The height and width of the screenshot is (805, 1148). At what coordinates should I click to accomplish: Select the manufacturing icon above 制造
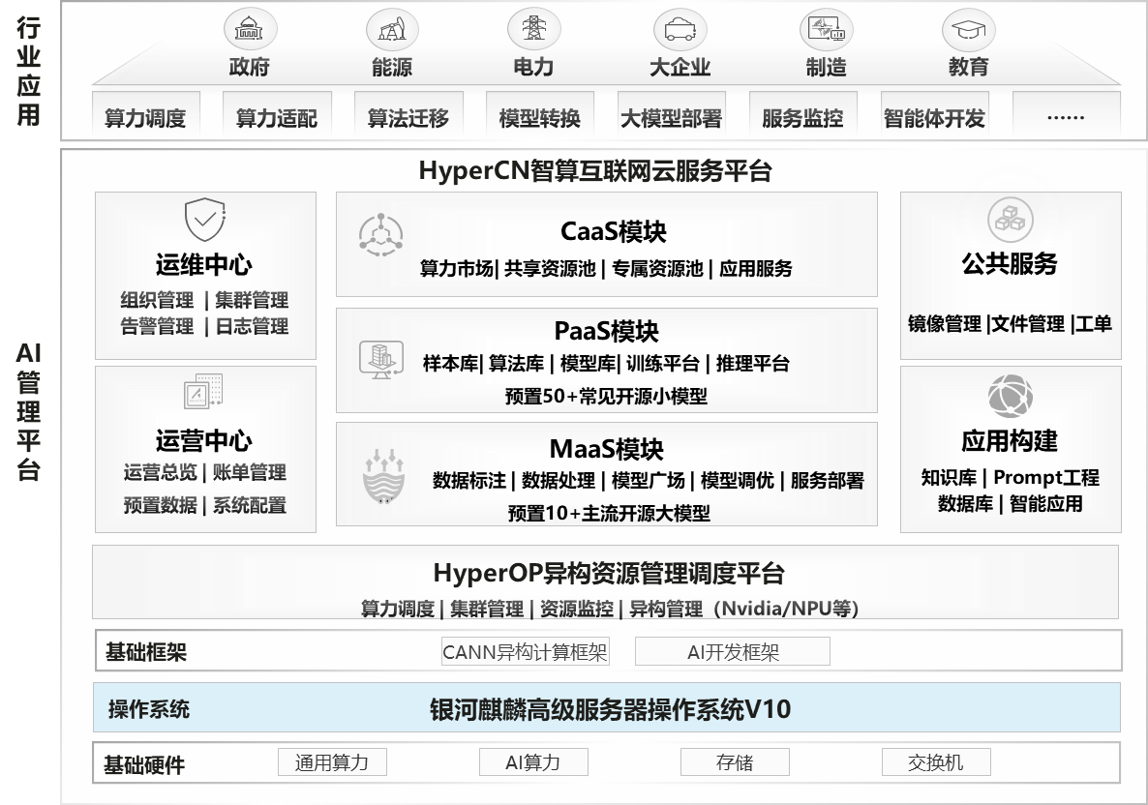(x=826, y=29)
